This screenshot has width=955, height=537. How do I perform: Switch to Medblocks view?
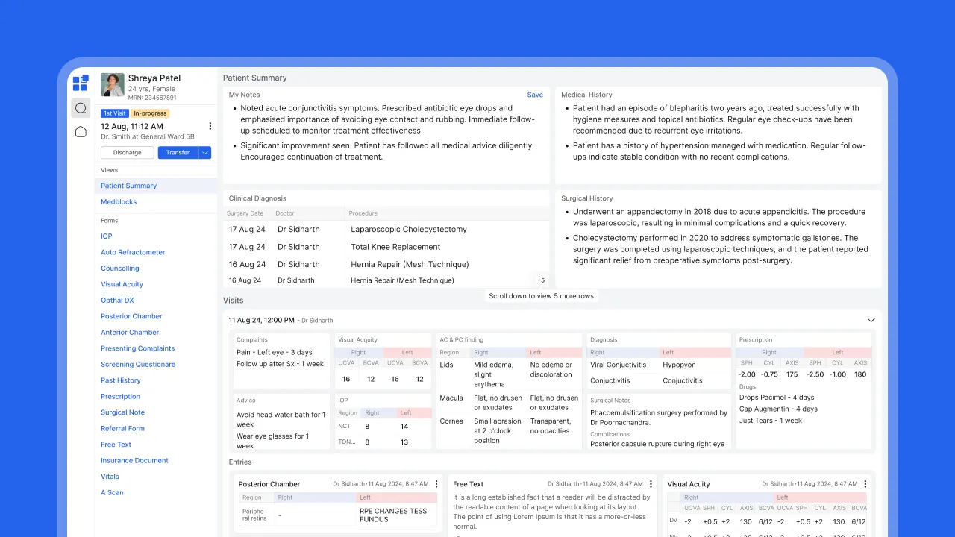[x=119, y=202]
